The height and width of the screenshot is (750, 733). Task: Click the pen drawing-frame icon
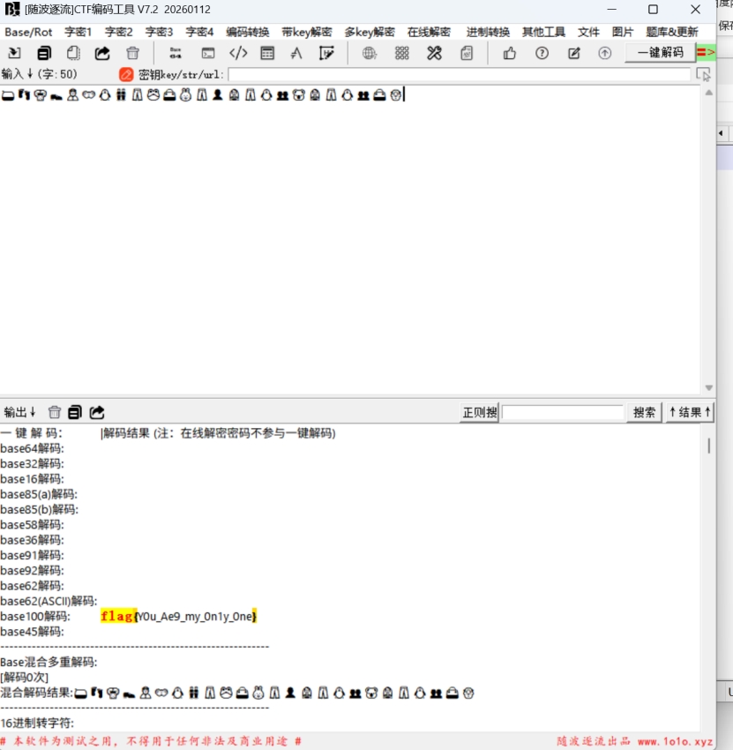pos(326,53)
